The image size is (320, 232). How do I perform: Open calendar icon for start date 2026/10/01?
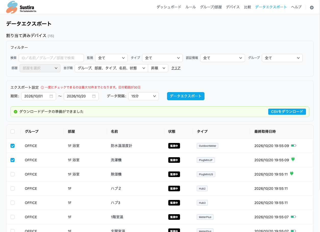(51, 96)
